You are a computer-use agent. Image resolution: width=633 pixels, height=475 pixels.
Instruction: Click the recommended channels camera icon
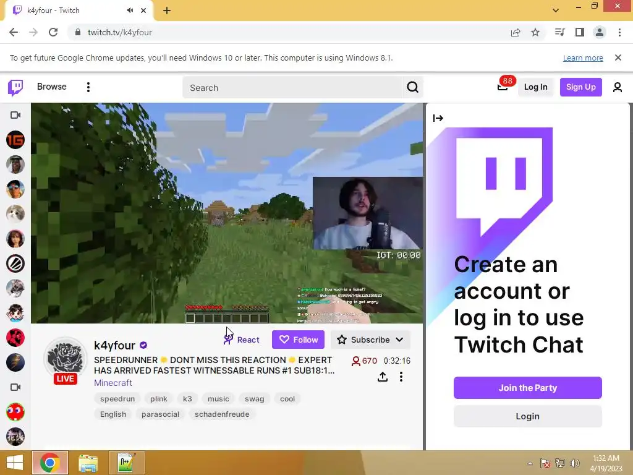tap(15, 387)
